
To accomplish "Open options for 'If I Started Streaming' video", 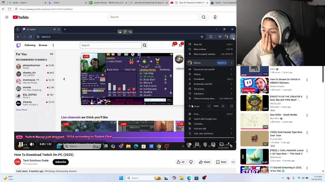I will pyautogui.click(x=307, y=168).
